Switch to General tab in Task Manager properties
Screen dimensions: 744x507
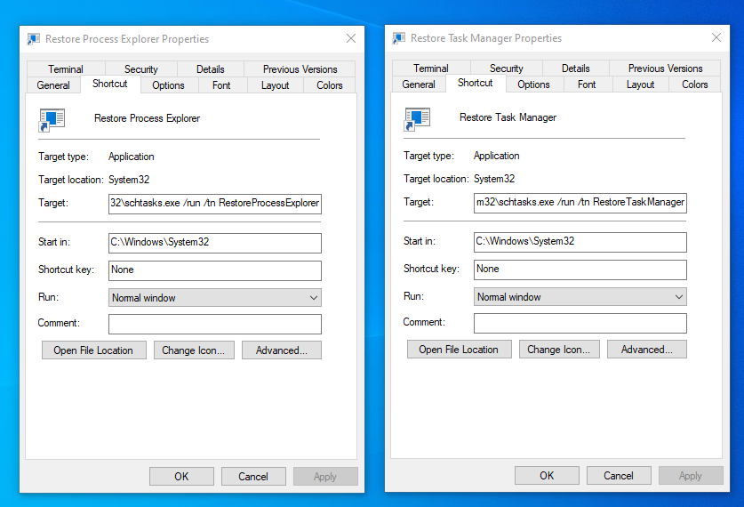[x=419, y=84]
